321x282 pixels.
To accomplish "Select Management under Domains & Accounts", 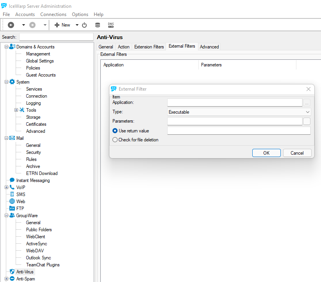I will (x=38, y=54).
